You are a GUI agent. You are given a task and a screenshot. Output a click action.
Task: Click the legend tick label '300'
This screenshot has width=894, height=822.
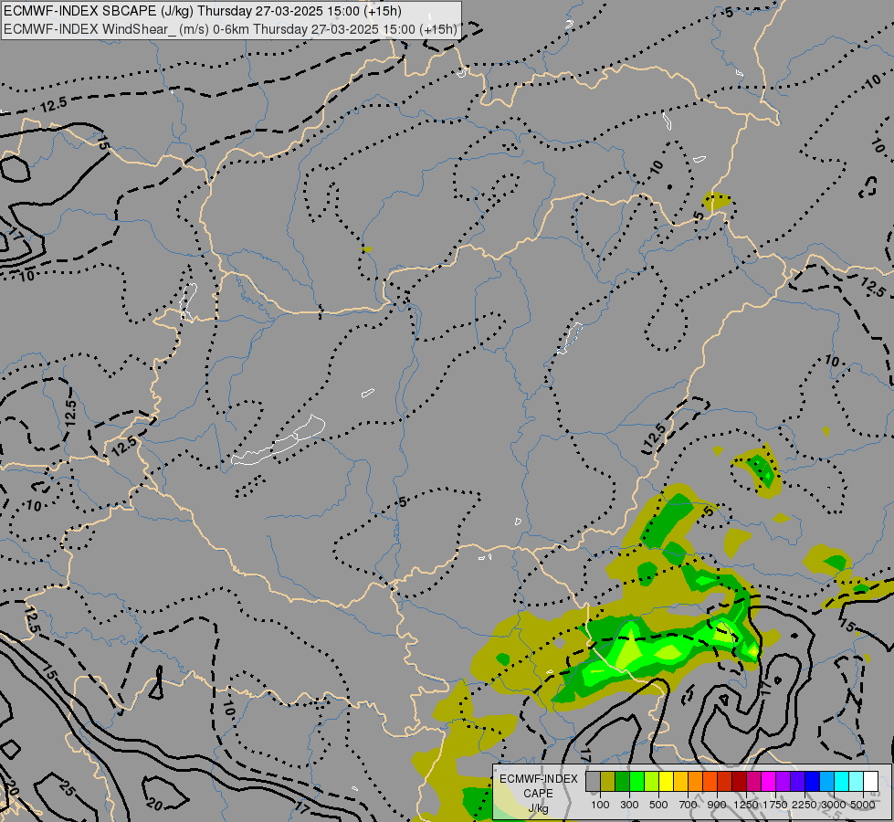tap(629, 805)
